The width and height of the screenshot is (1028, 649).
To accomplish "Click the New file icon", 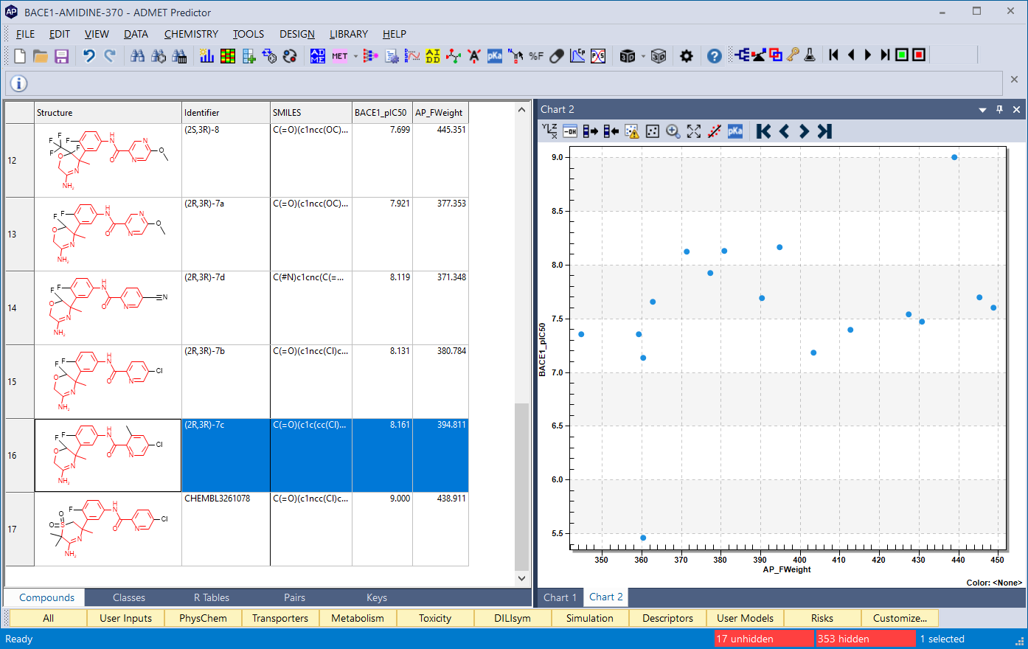I will (20, 56).
